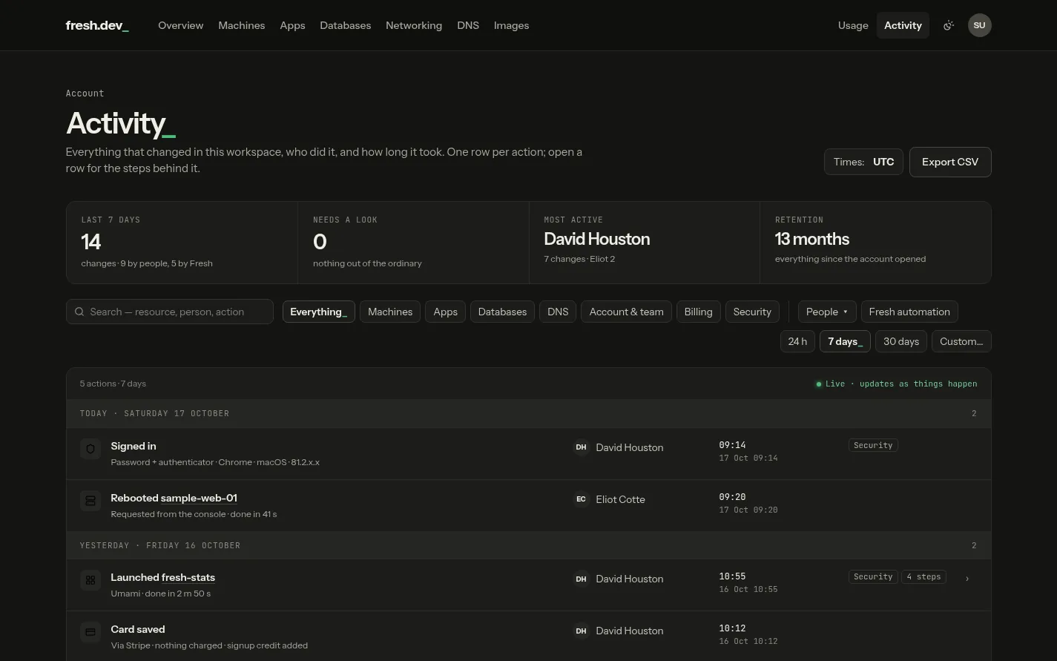This screenshot has height=661, width=1057.
Task: Click the DH avatar in Signed in row
Action: pyautogui.click(x=581, y=447)
